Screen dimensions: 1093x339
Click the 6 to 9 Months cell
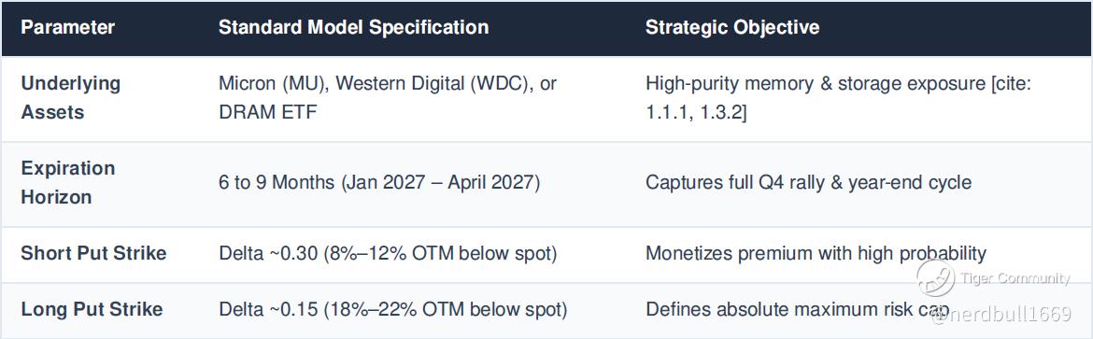pyautogui.click(x=377, y=183)
